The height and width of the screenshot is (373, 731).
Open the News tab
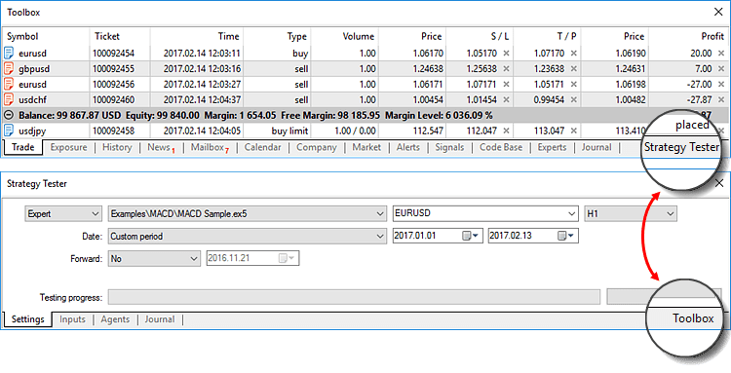(x=161, y=148)
